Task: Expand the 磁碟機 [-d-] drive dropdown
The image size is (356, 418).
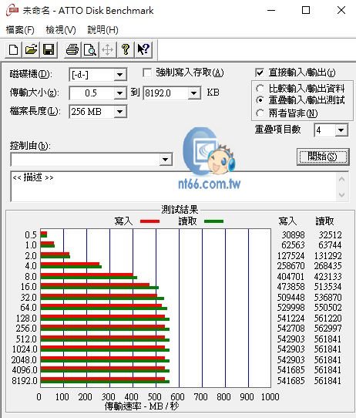Action: [120, 75]
